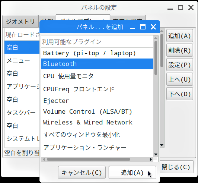Pick the Ejecter plugin
The height and width of the screenshot is (183, 198).
(97, 101)
